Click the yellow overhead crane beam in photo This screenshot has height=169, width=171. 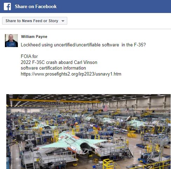55,101
